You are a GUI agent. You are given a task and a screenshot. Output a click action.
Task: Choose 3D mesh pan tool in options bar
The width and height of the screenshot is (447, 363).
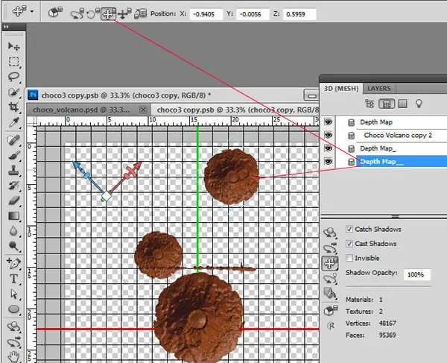click(x=109, y=13)
